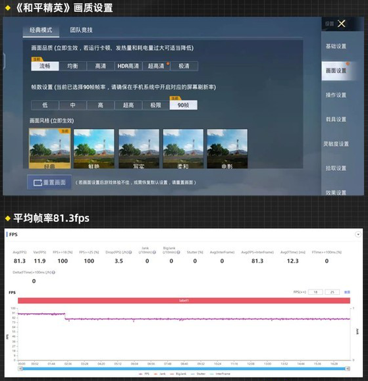Choose the 写实 picture style thumbnail
The width and height of the screenshot is (368, 381).
point(139,149)
